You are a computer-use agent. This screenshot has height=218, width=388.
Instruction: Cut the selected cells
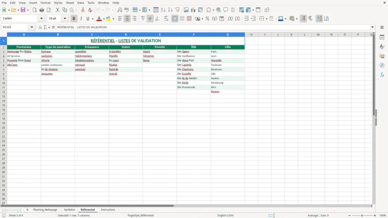coord(58,10)
